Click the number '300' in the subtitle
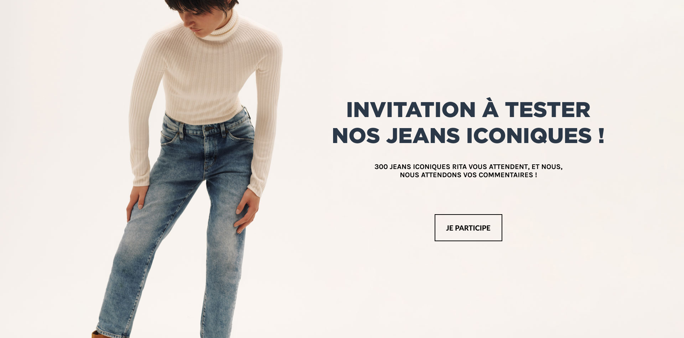 tap(381, 167)
